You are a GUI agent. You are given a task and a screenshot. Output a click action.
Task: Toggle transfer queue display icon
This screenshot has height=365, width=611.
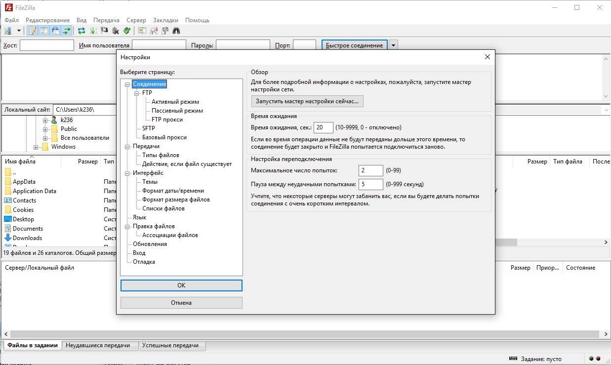coord(67,31)
